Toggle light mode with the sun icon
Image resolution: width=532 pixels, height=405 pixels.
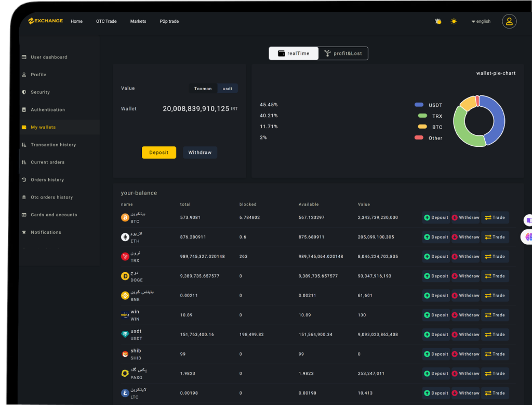click(454, 21)
